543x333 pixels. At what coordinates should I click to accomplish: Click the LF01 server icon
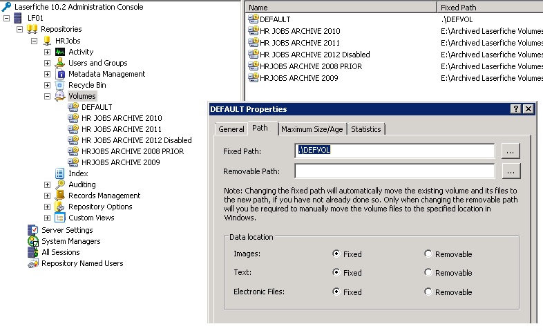pos(18,18)
